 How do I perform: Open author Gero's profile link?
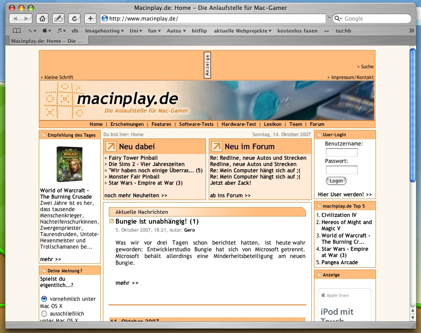pyautogui.click(x=190, y=230)
